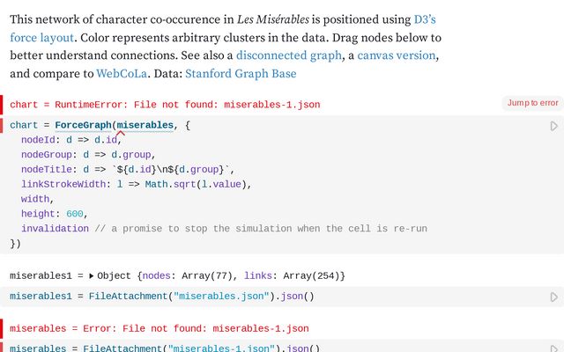Run the ForceGraph chart cell
Screen dimensions: 564x352
pos(553,126)
